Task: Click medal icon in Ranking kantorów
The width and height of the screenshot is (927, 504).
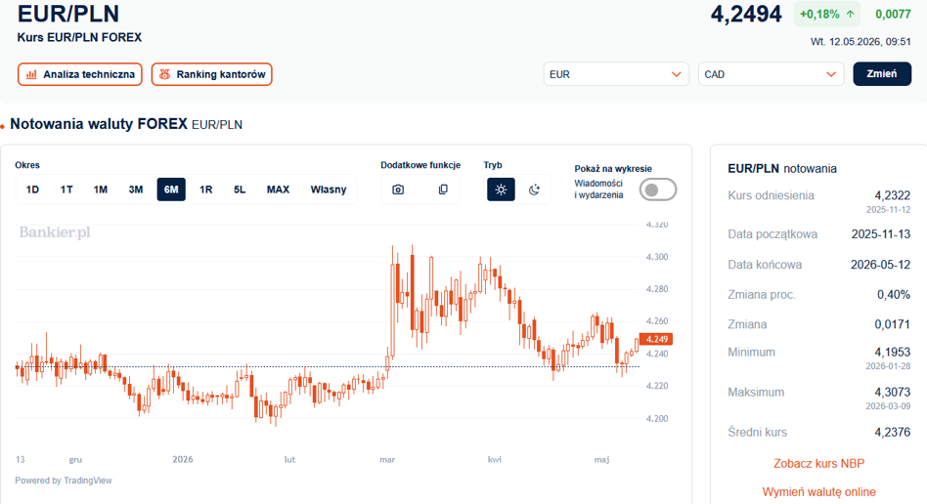Action: pos(164,74)
